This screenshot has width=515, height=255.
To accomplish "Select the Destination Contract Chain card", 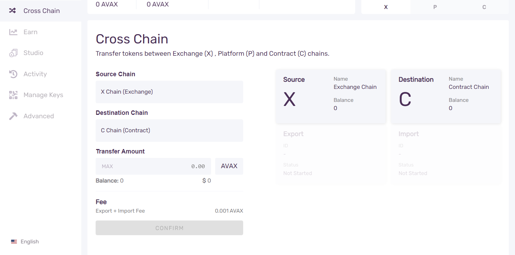I will [446, 96].
